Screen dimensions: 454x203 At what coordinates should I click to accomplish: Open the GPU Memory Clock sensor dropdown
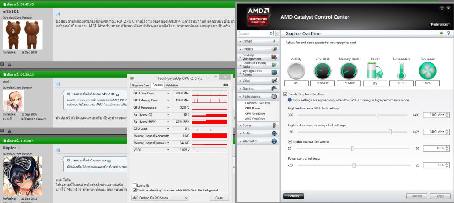click(168, 100)
